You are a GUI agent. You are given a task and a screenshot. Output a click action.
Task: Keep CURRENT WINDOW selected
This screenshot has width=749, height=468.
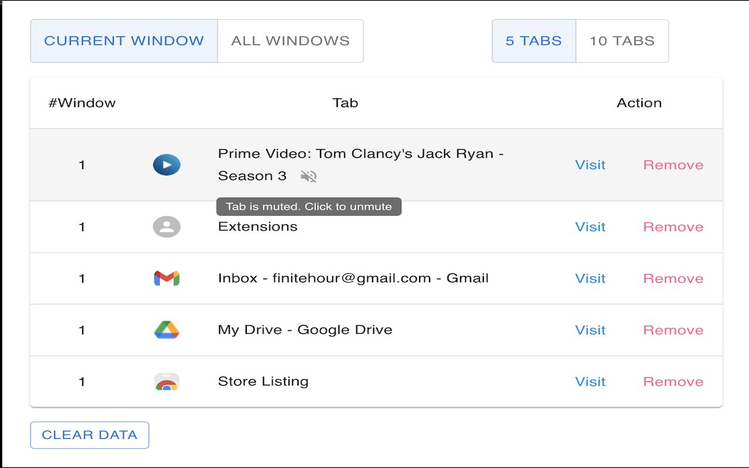tap(123, 41)
